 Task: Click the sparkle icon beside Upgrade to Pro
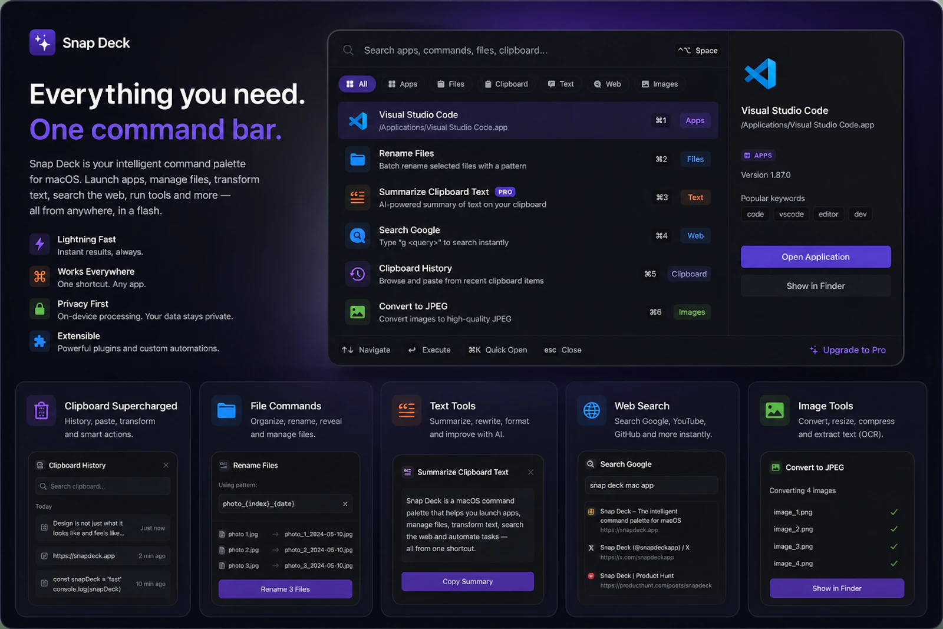click(814, 350)
